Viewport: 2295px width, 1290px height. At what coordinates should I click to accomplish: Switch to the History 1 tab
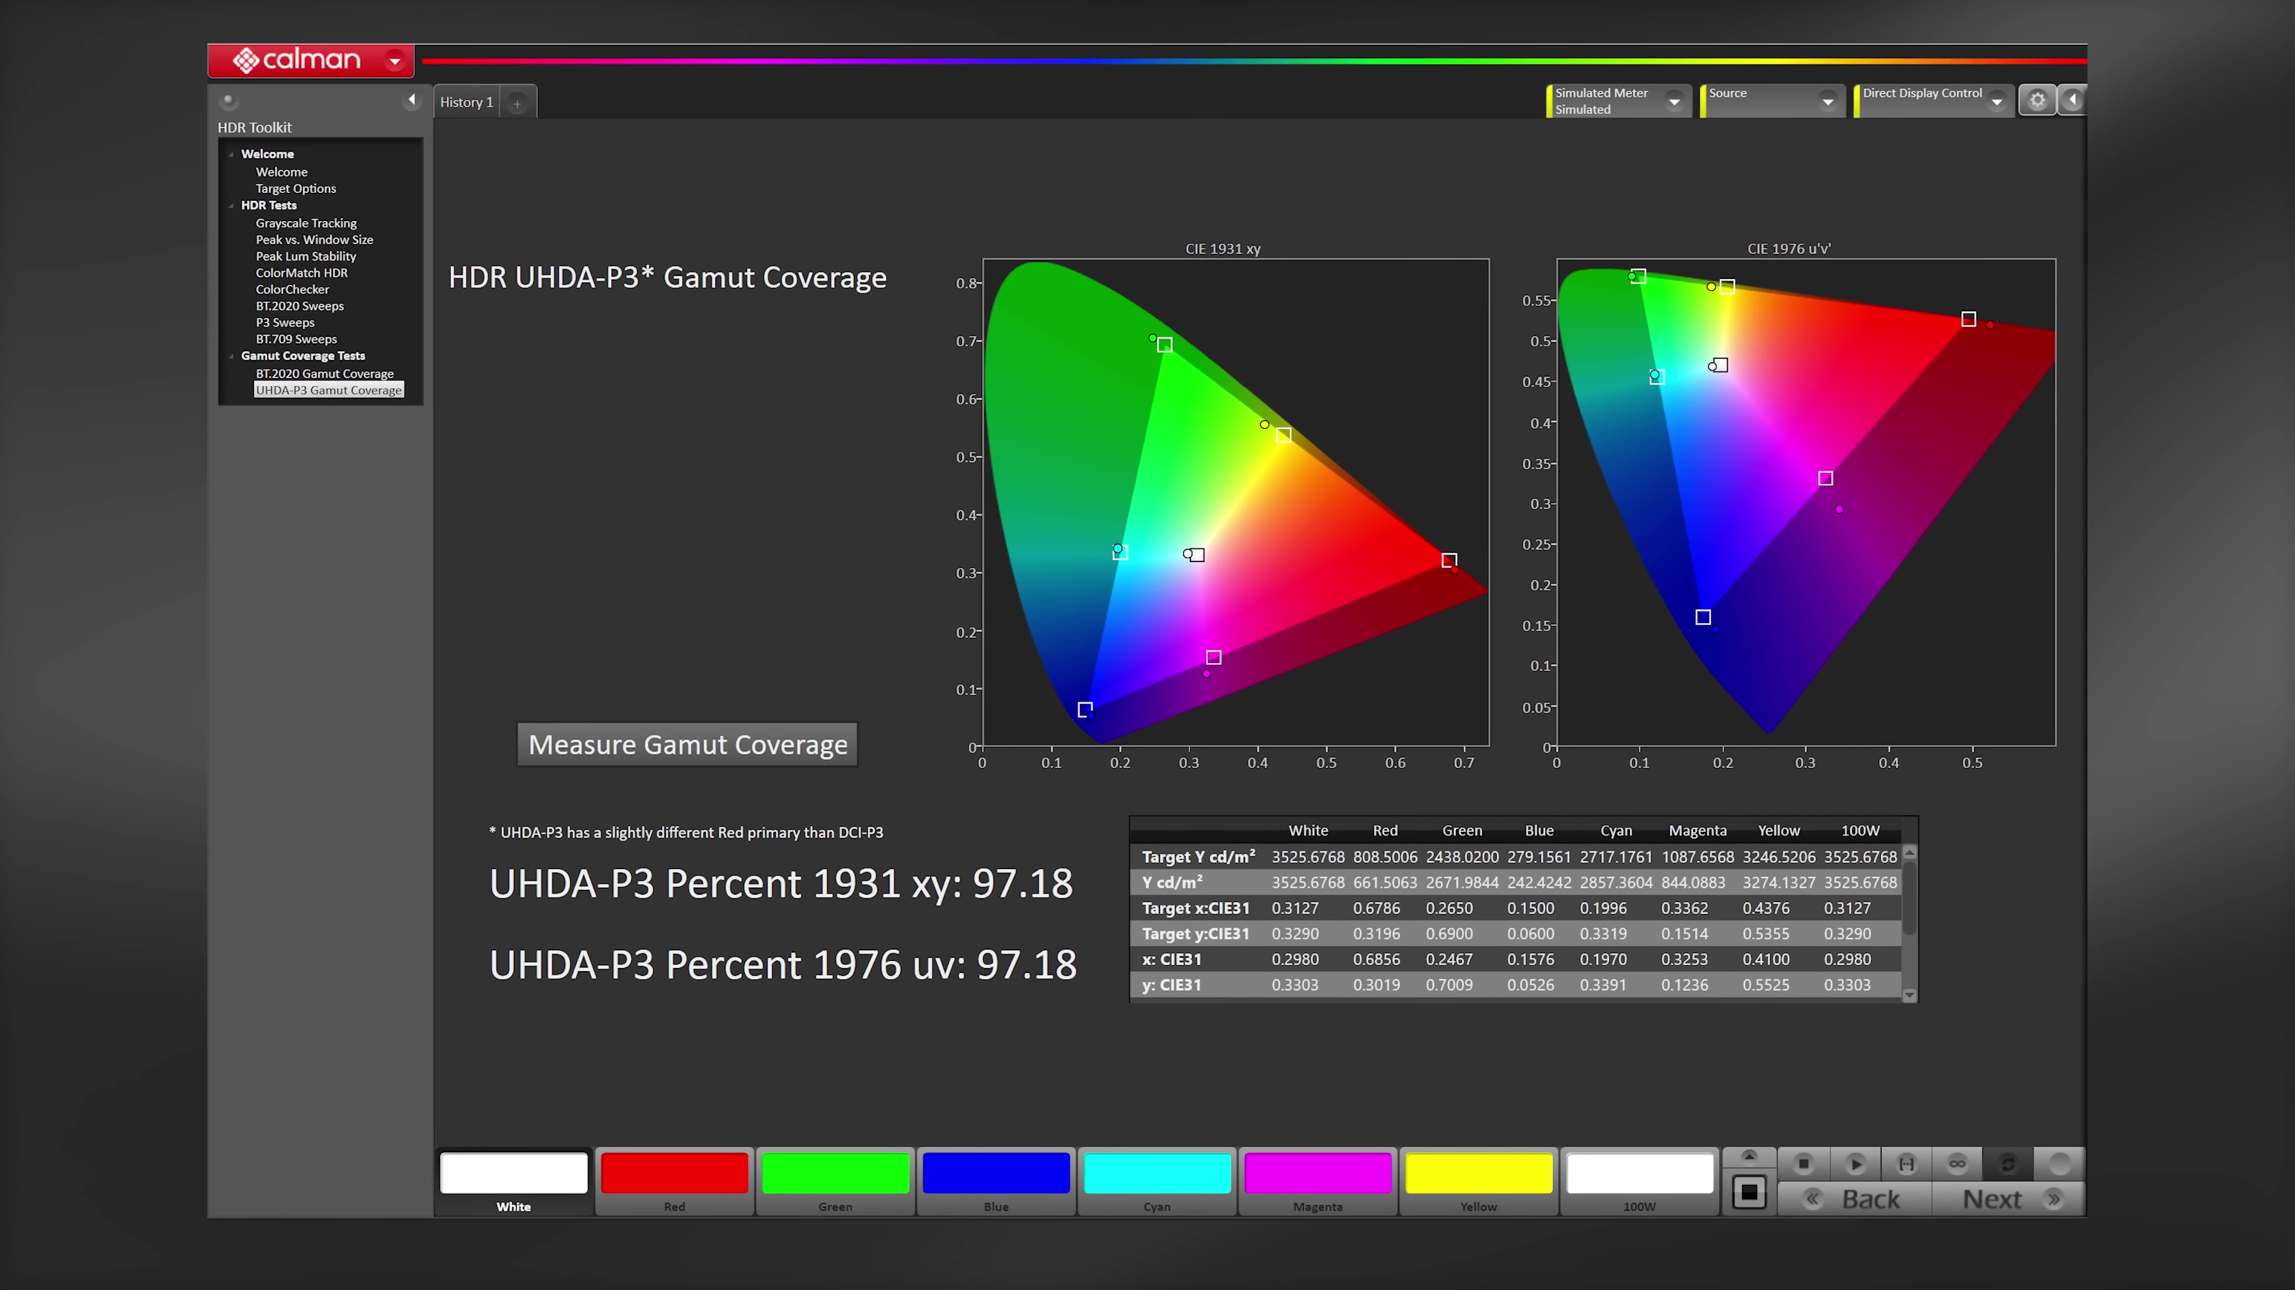[x=466, y=102]
